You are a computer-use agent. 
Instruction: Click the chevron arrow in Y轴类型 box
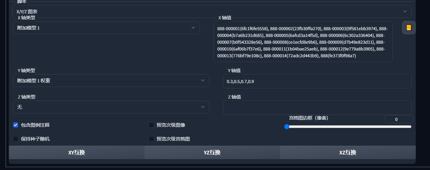pos(203,81)
